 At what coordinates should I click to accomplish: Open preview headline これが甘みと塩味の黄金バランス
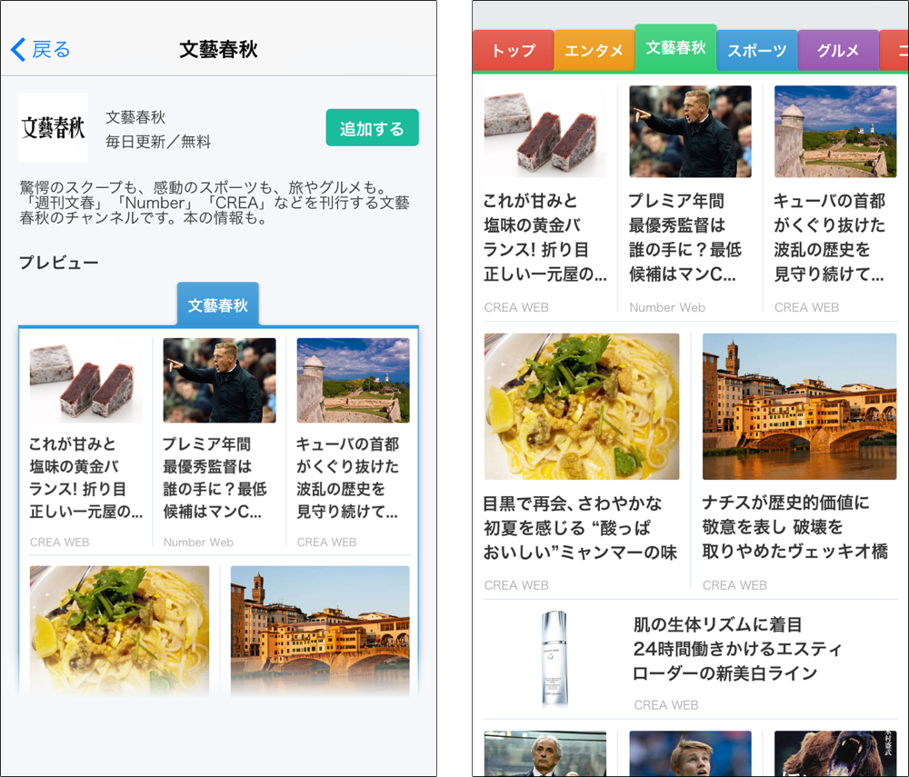[85, 478]
